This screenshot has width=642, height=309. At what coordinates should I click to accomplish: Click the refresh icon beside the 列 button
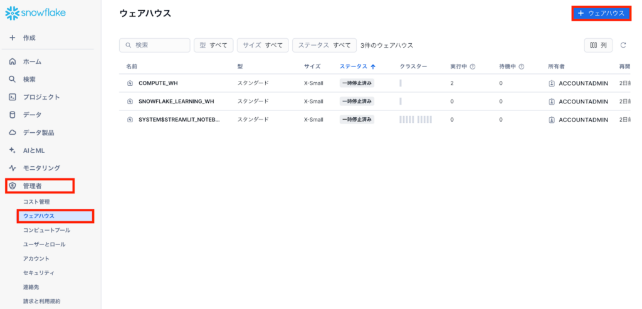(x=623, y=45)
